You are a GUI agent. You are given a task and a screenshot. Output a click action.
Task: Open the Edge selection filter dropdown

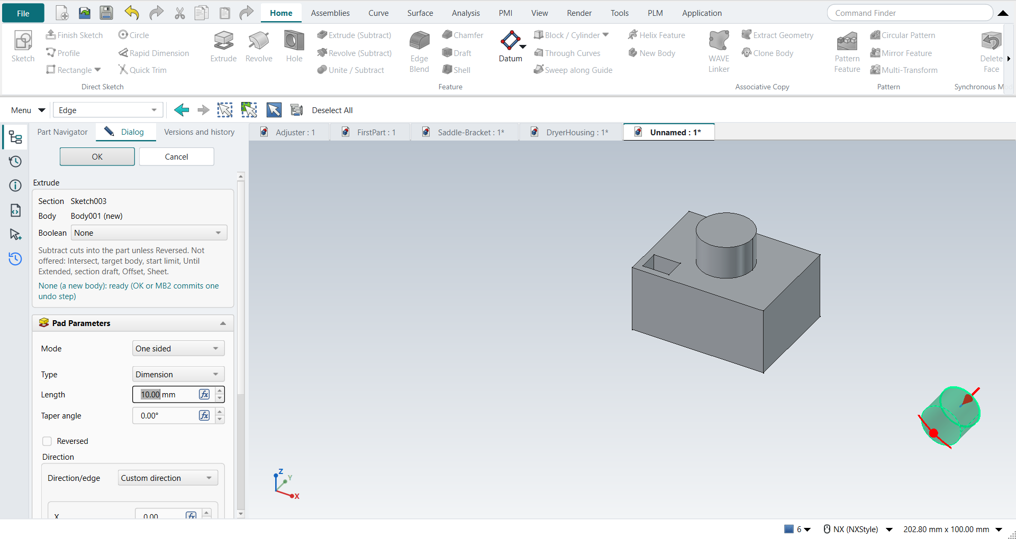108,110
